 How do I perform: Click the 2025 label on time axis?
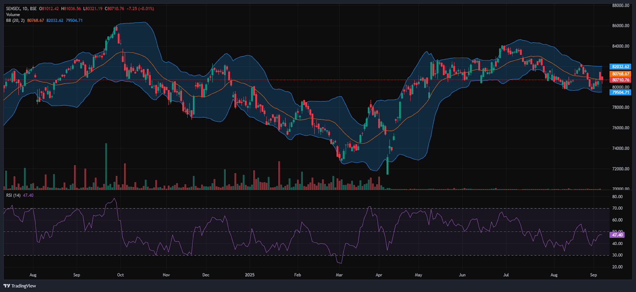coord(250,275)
